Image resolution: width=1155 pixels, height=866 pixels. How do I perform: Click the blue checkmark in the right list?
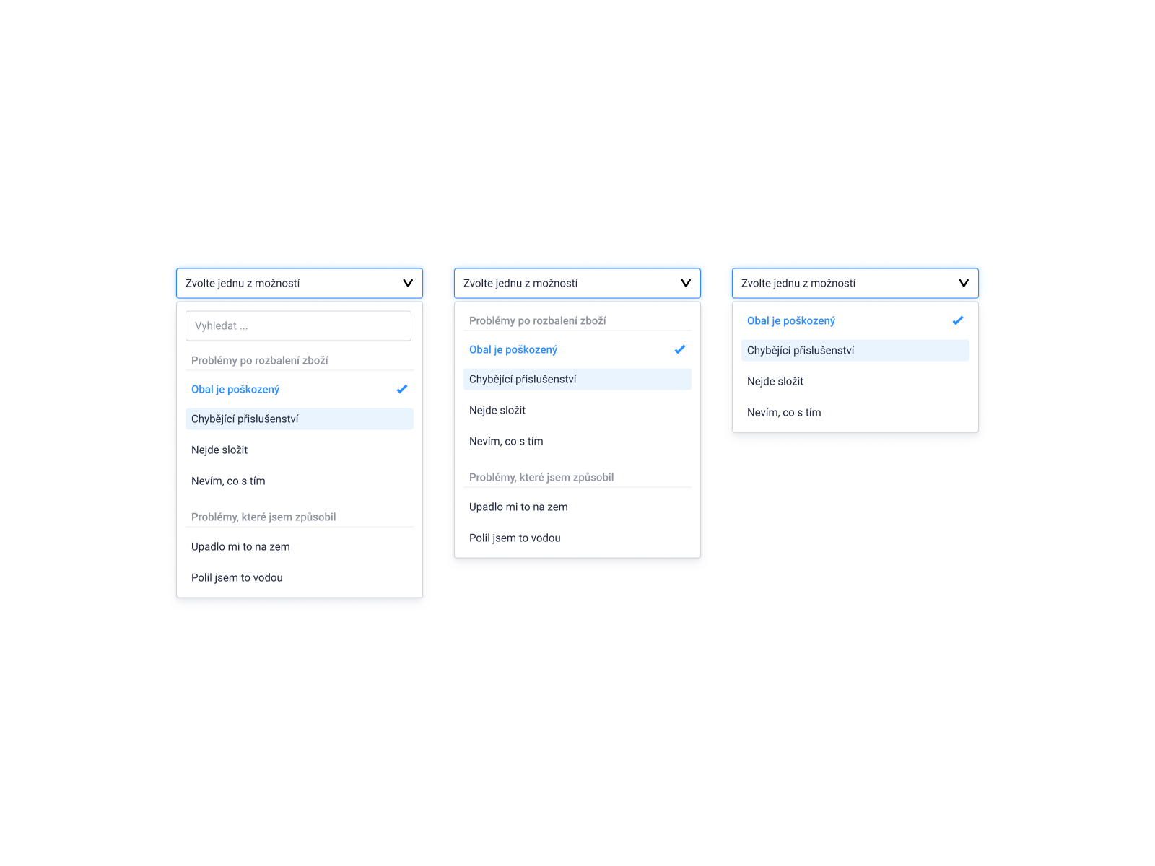tap(958, 320)
